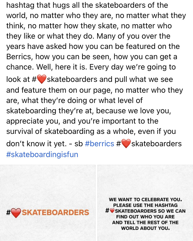Click the red heart emoji after "look at #"
The image size is (193, 241).
[x=41, y=80]
